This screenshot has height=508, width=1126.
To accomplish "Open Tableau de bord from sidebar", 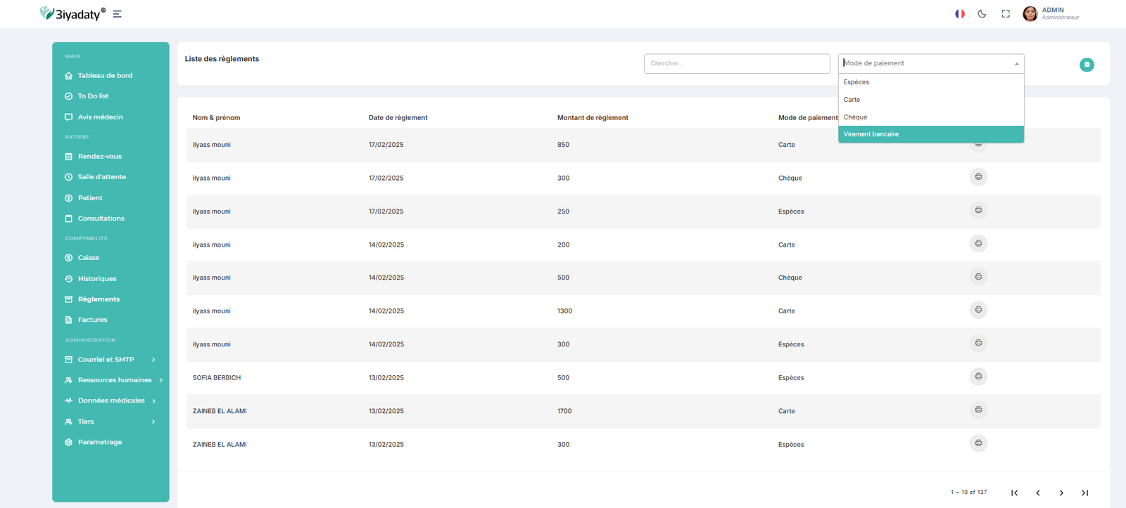I will click(105, 76).
